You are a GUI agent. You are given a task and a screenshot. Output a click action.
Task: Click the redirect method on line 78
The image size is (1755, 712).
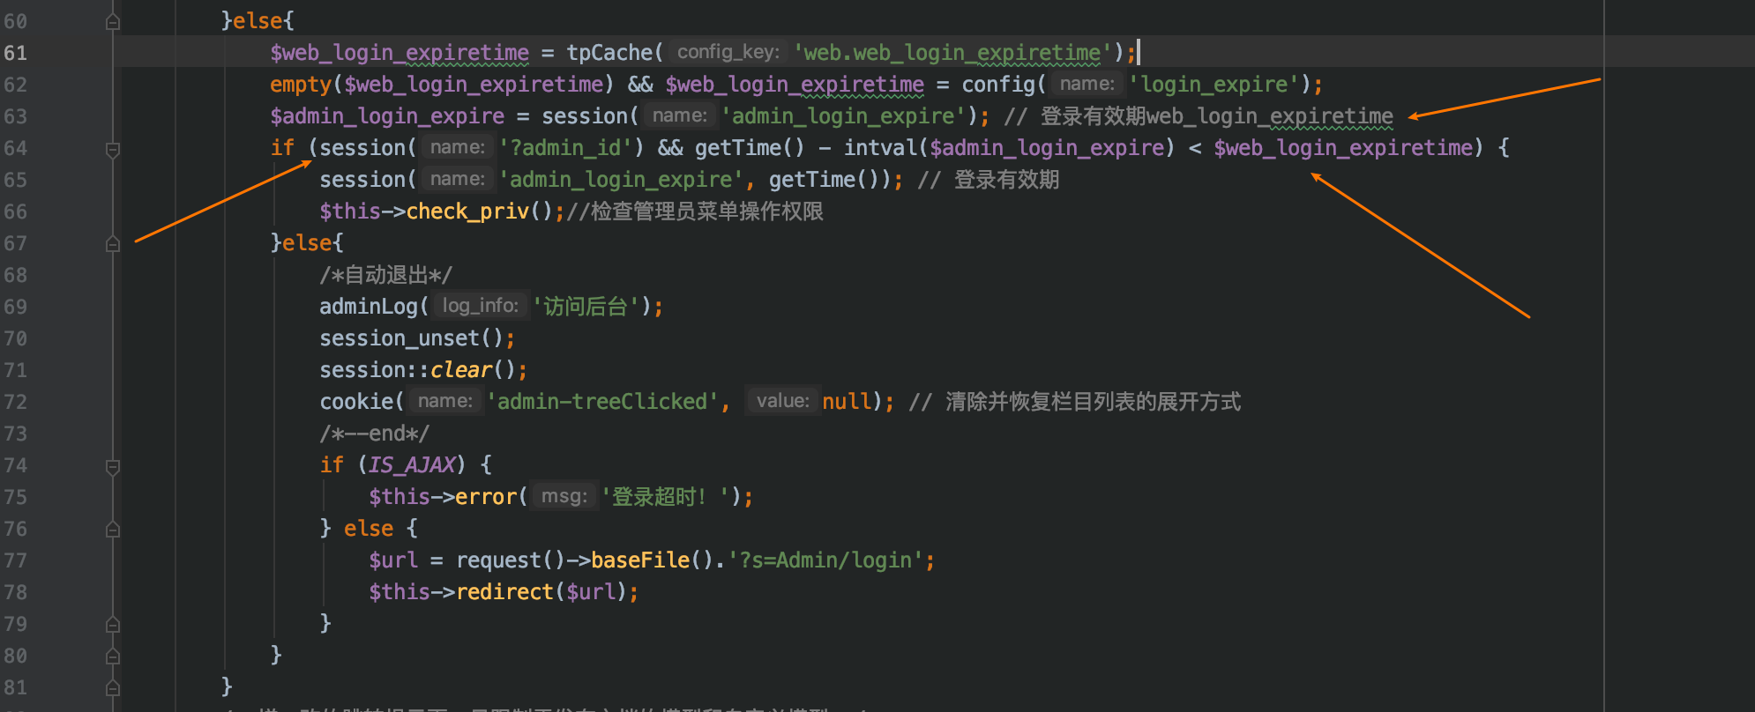tap(504, 592)
